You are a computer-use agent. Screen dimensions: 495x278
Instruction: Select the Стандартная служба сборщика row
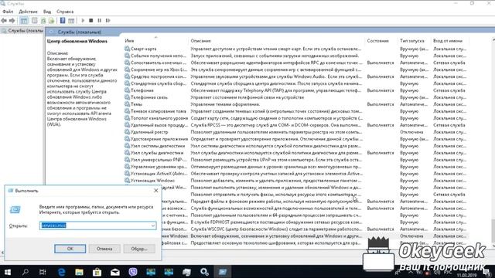tap(296, 83)
